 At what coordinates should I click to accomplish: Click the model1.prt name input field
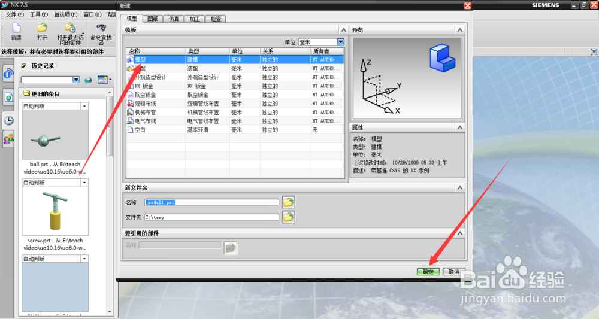tap(211, 202)
